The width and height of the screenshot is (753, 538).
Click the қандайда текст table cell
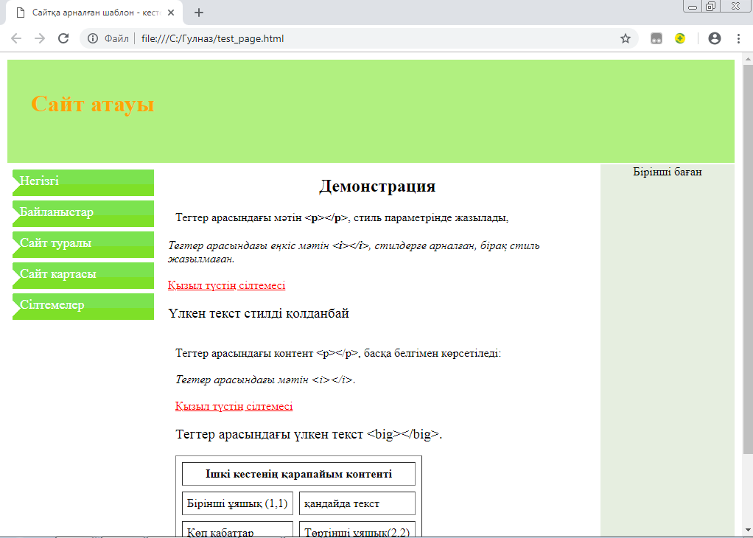(x=357, y=503)
